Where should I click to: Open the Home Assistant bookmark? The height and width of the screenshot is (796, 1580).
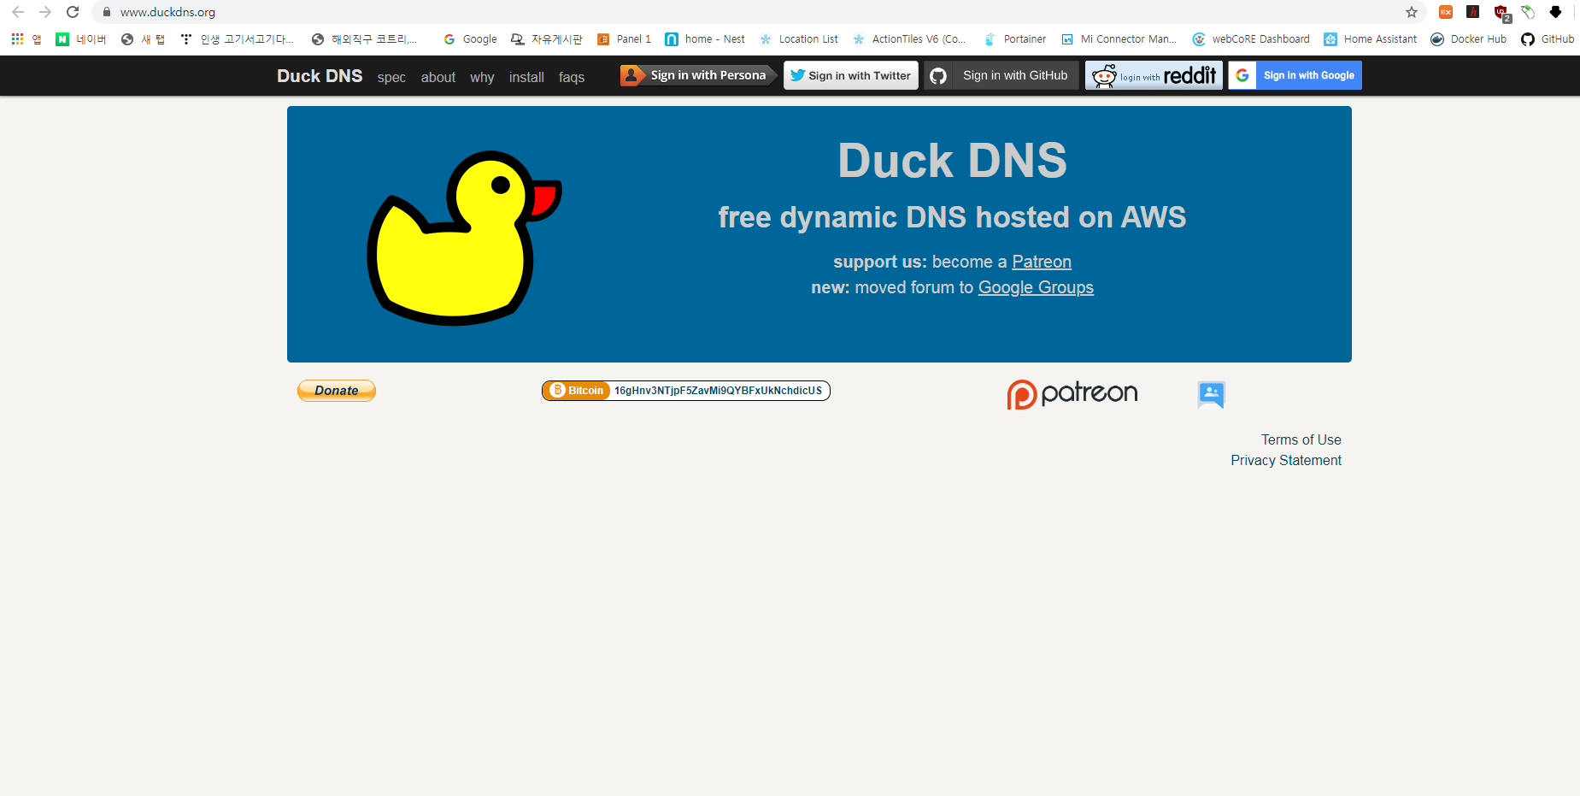click(x=1371, y=39)
